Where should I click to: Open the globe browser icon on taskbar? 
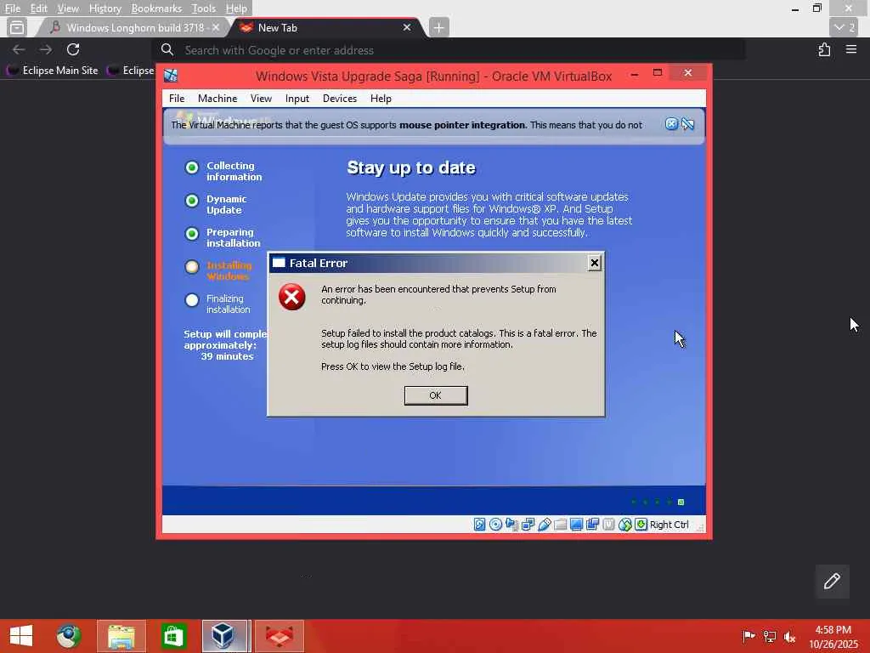[69, 636]
